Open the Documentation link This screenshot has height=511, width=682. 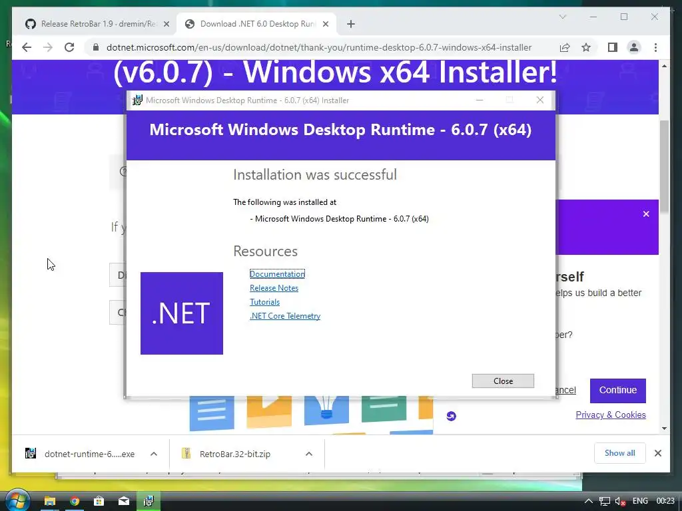(x=277, y=273)
